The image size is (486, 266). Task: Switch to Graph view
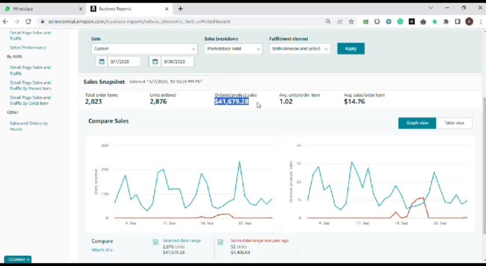pos(417,123)
